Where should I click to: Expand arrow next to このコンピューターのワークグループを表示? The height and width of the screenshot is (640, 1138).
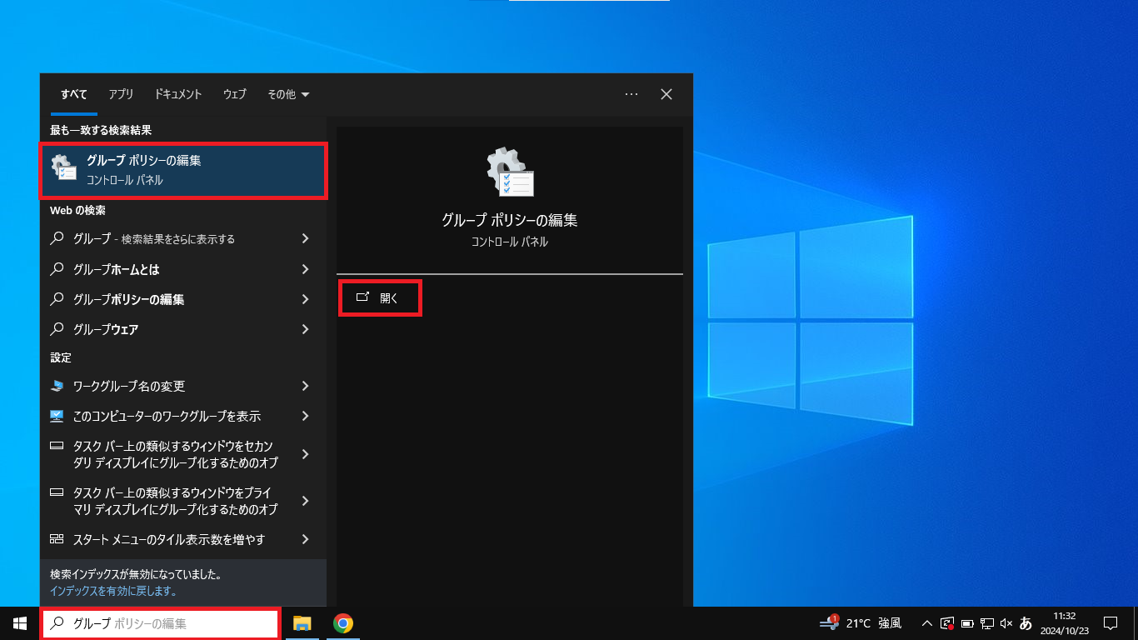click(306, 416)
